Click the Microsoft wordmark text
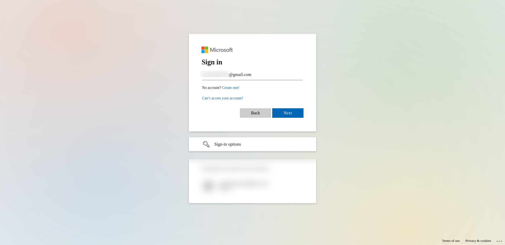The width and height of the screenshot is (505, 245). click(x=221, y=50)
